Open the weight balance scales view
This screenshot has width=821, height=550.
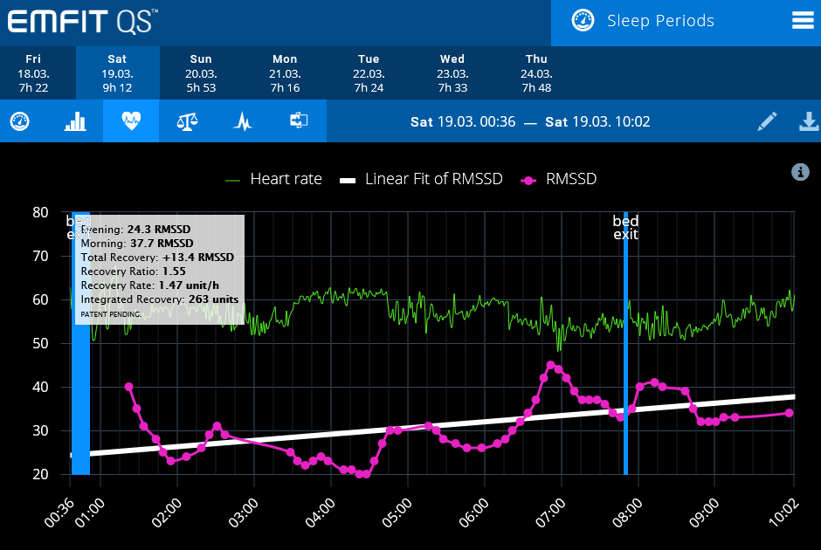pos(187,121)
